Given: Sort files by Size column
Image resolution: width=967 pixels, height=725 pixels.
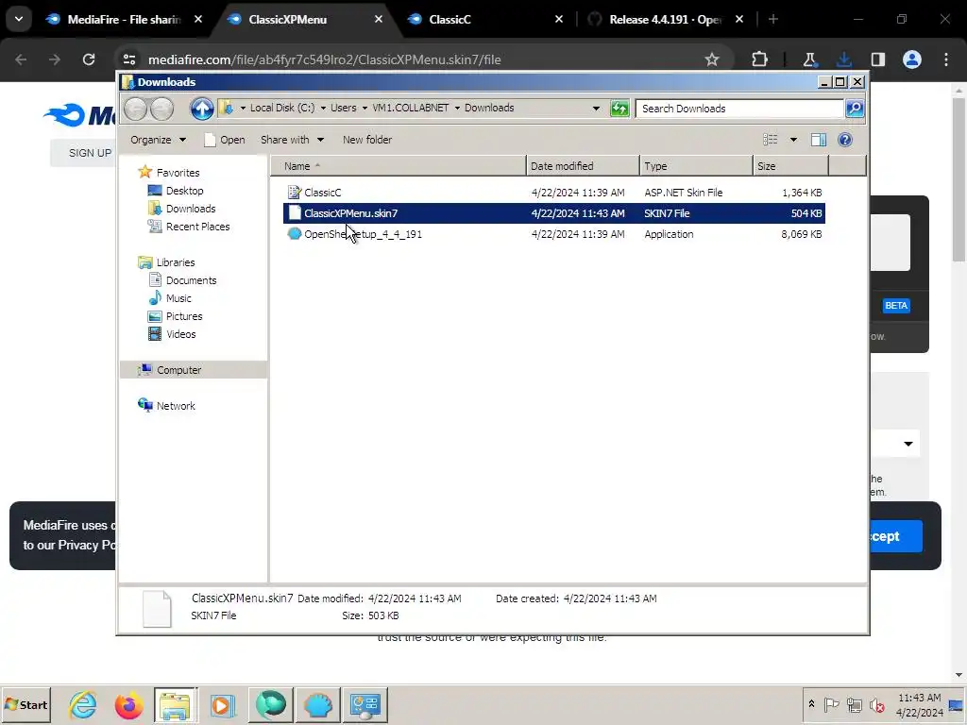Looking at the screenshot, I should pos(791,166).
